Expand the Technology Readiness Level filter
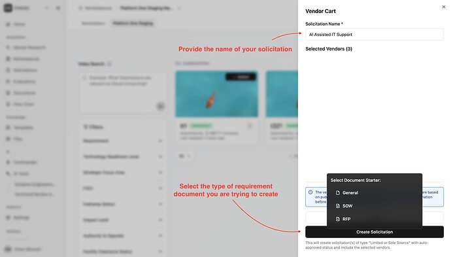Image resolution: width=451 pixels, height=257 pixels. [x=123, y=156]
